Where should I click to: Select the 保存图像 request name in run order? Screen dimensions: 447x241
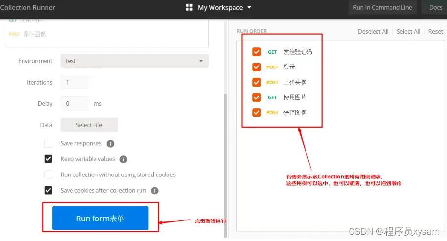point(295,112)
